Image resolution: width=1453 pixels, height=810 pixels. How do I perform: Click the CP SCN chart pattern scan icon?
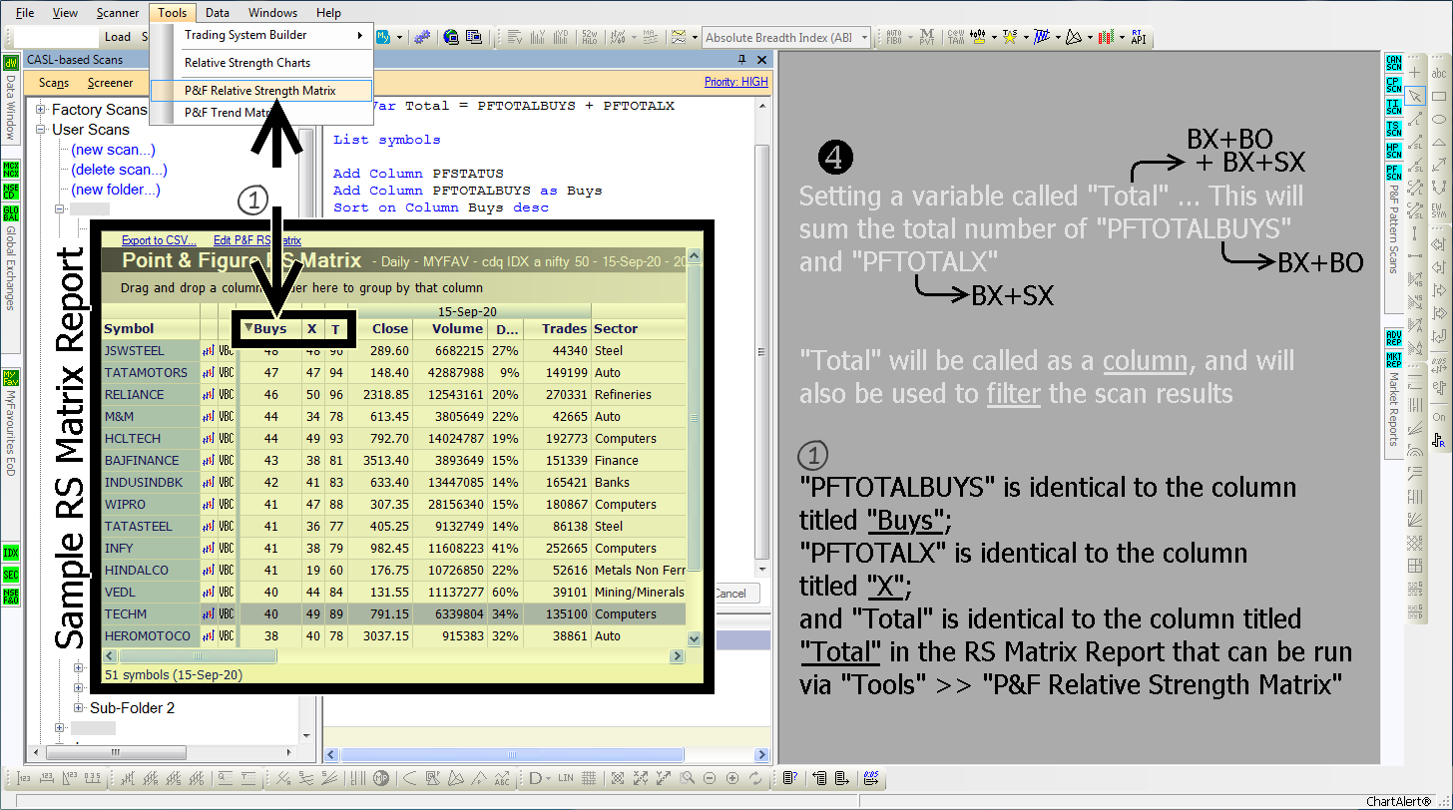[x=1394, y=85]
